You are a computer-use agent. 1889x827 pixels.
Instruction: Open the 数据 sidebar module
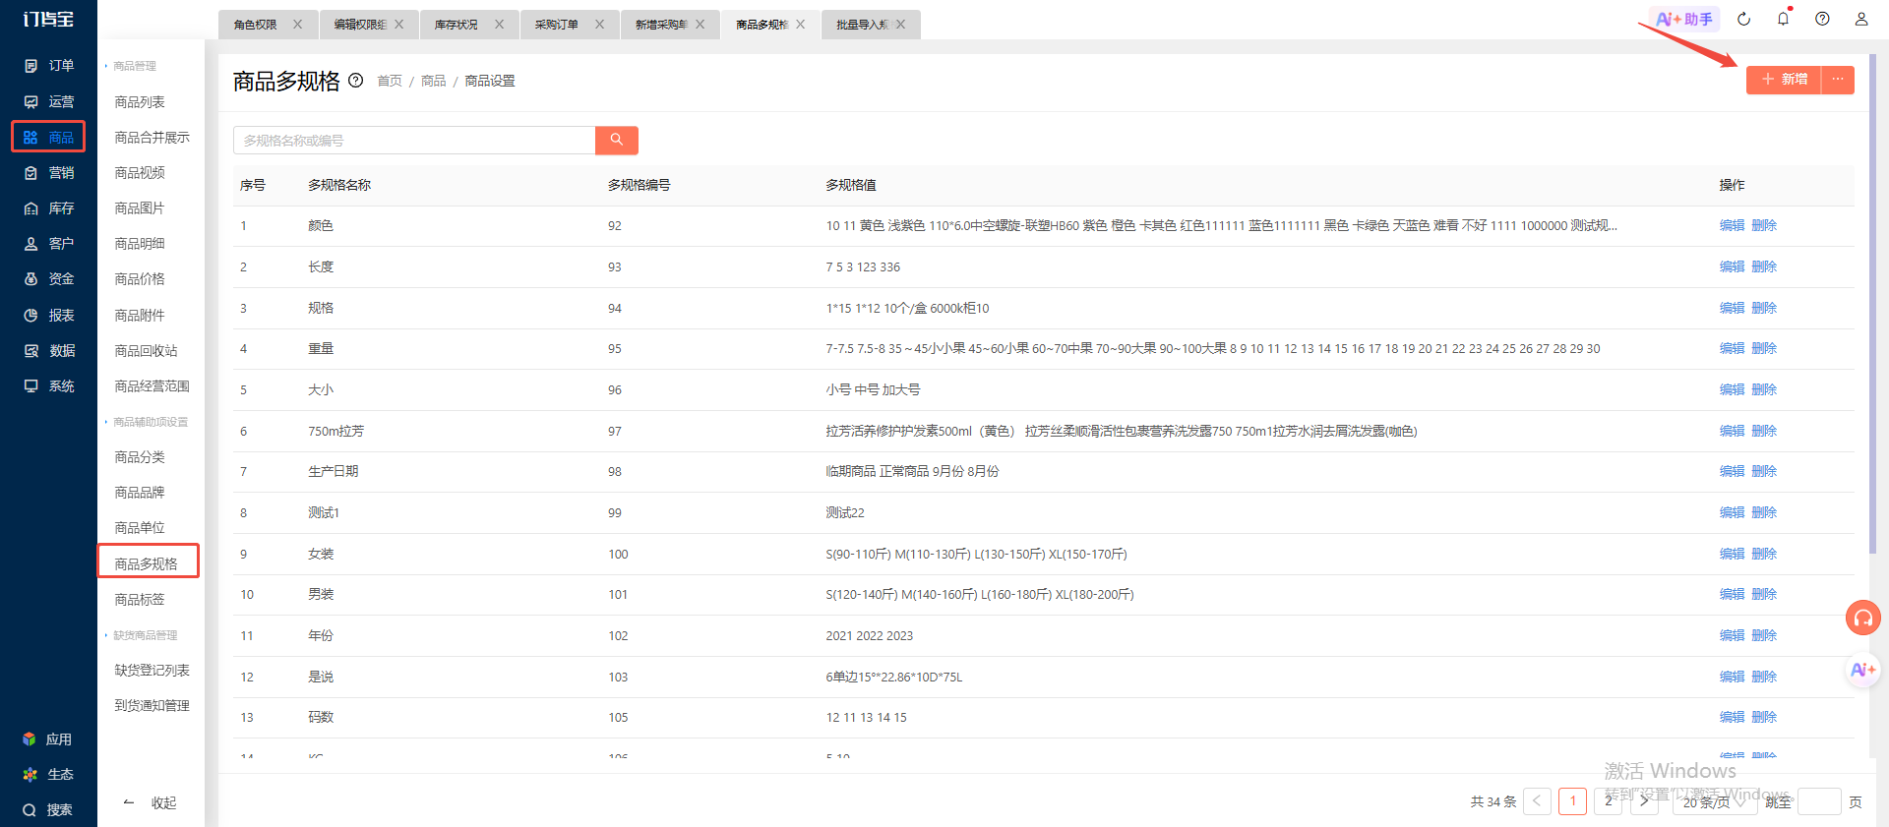point(48,351)
